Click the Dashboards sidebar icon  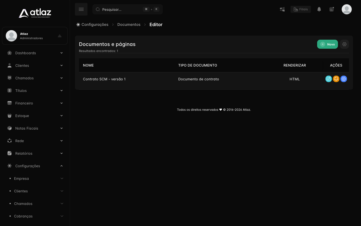coord(10,53)
